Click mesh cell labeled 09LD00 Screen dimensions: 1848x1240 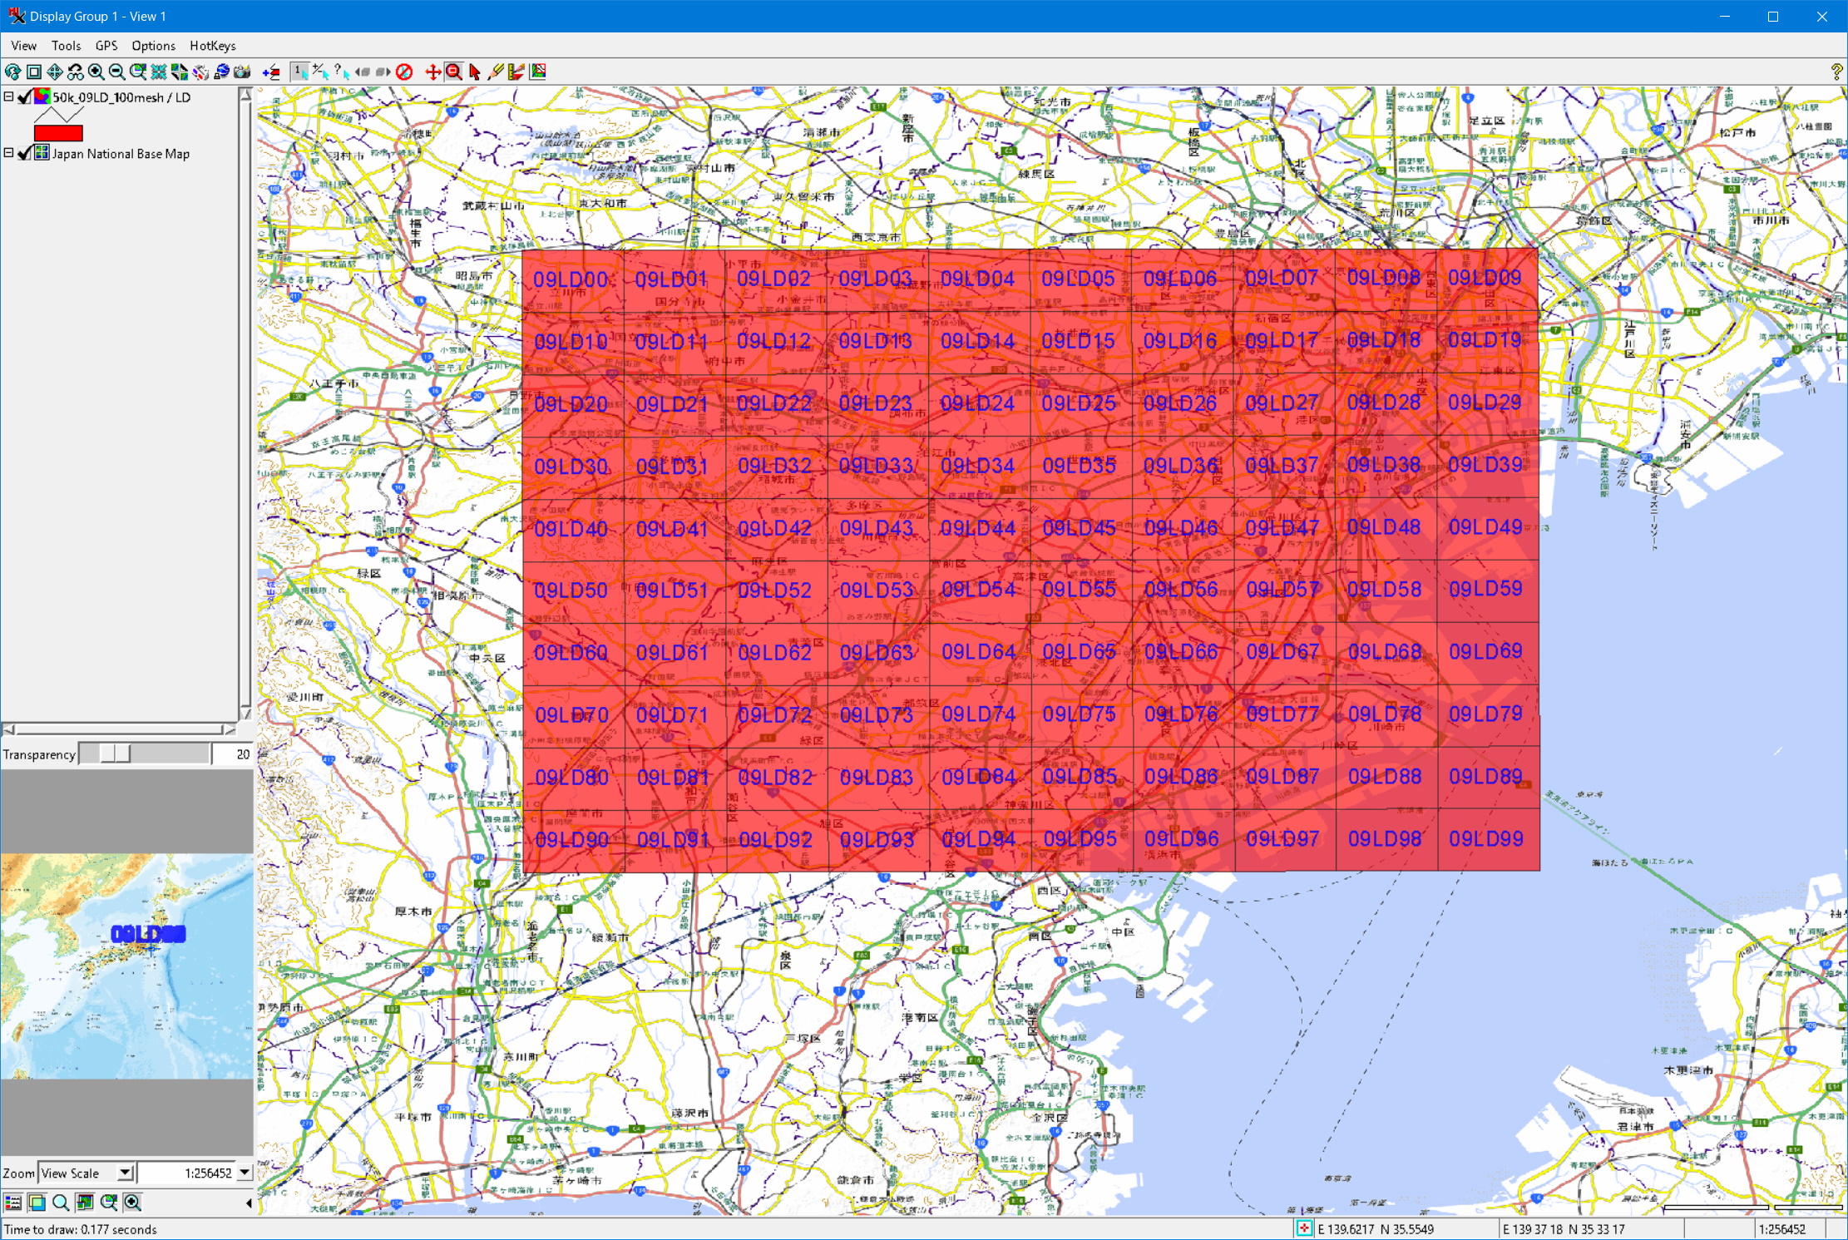[573, 281]
